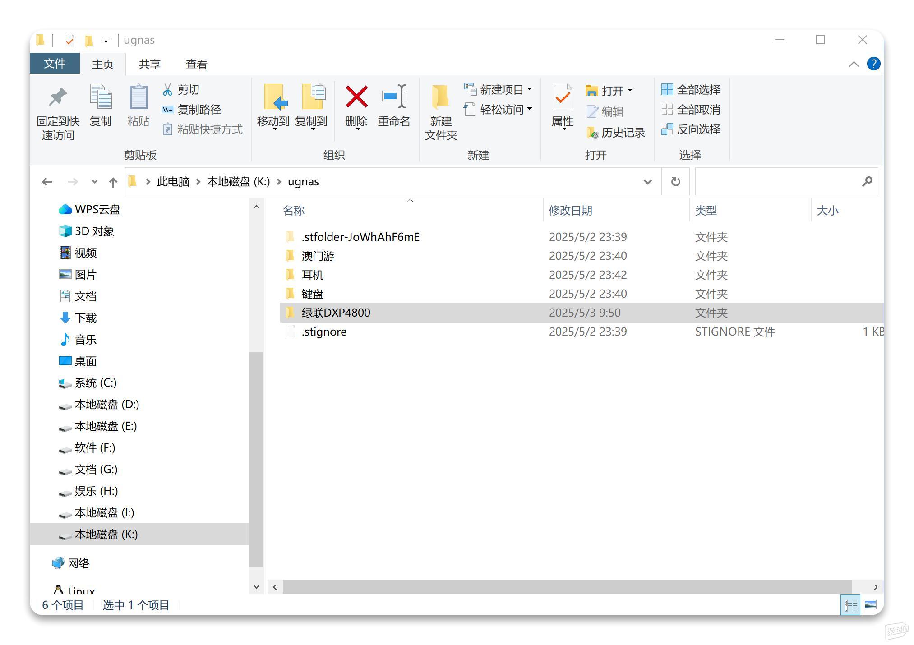Open 网络 in navigation pane
The width and height of the screenshot is (914, 645).
71,563
